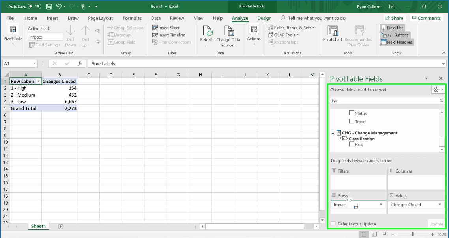Click the Save icon in title bar
This screenshot has width=449, height=238.
[x=49, y=6]
